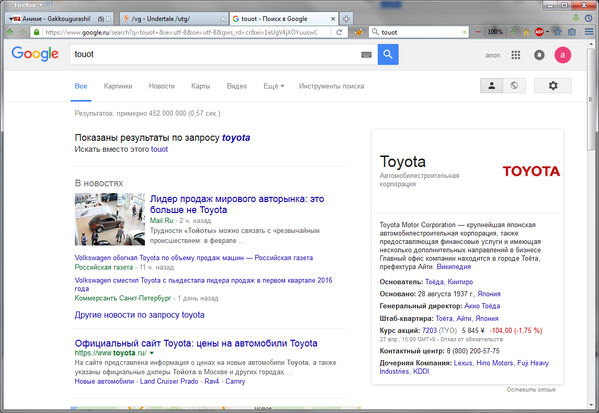Switch to the Картинки search tab
599x413 pixels.
click(118, 86)
